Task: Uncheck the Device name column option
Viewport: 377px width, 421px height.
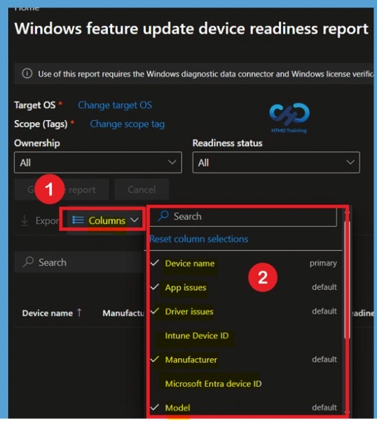Action: (155, 263)
